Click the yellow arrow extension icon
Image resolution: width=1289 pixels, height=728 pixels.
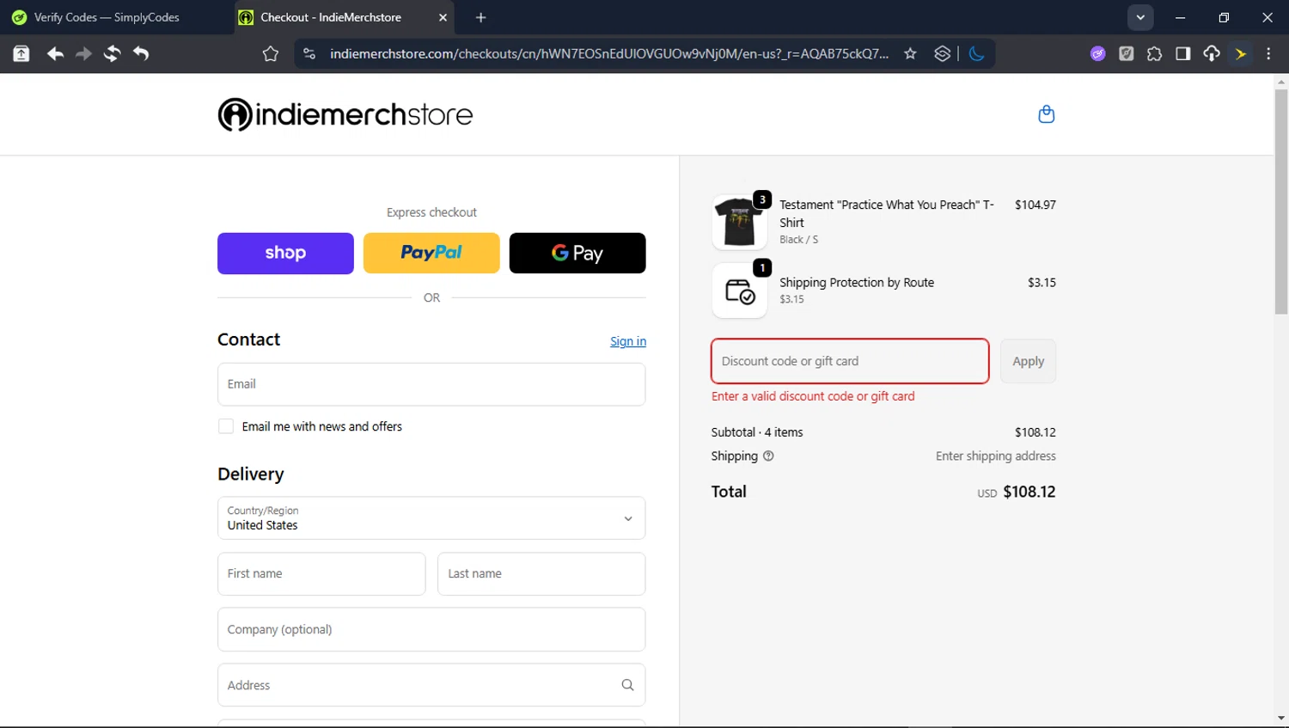point(1241,53)
